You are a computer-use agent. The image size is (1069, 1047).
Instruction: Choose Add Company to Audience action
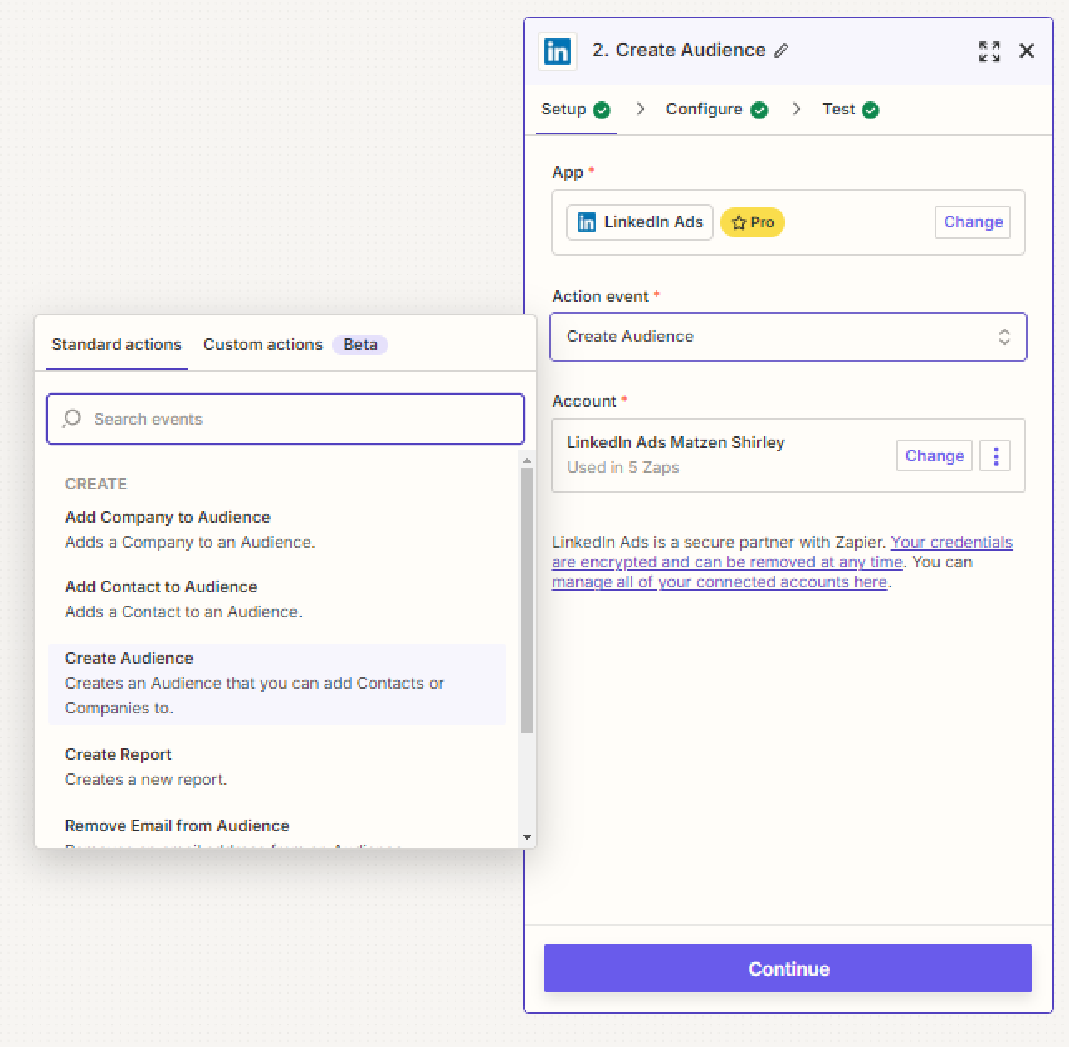click(277, 529)
